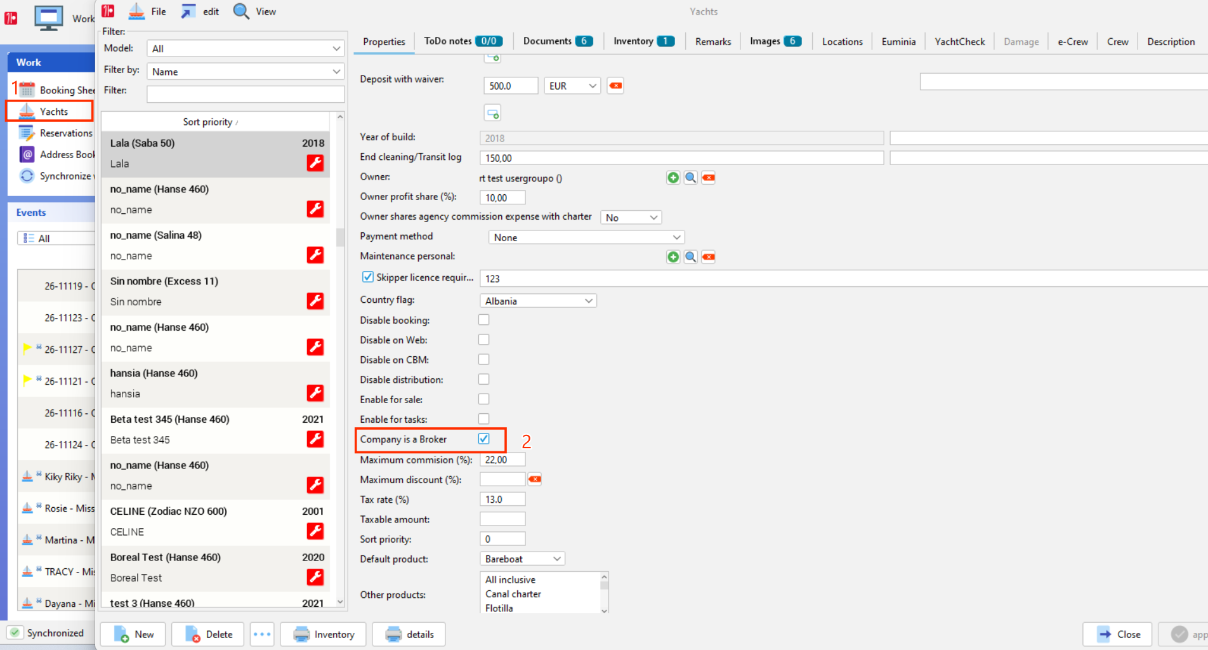Enable the Disable on CBM checkbox
This screenshot has height=650, width=1208.
[484, 359]
